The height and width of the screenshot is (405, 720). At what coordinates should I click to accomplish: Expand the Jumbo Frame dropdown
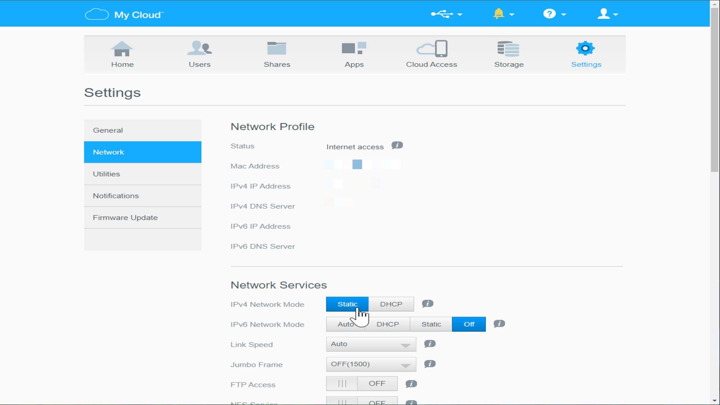pos(371,364)
